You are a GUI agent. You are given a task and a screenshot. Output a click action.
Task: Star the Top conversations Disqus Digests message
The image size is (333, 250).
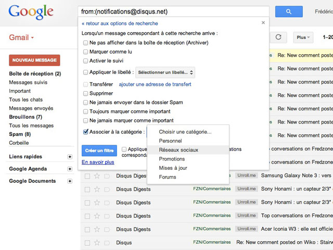(x=97, y=216)
